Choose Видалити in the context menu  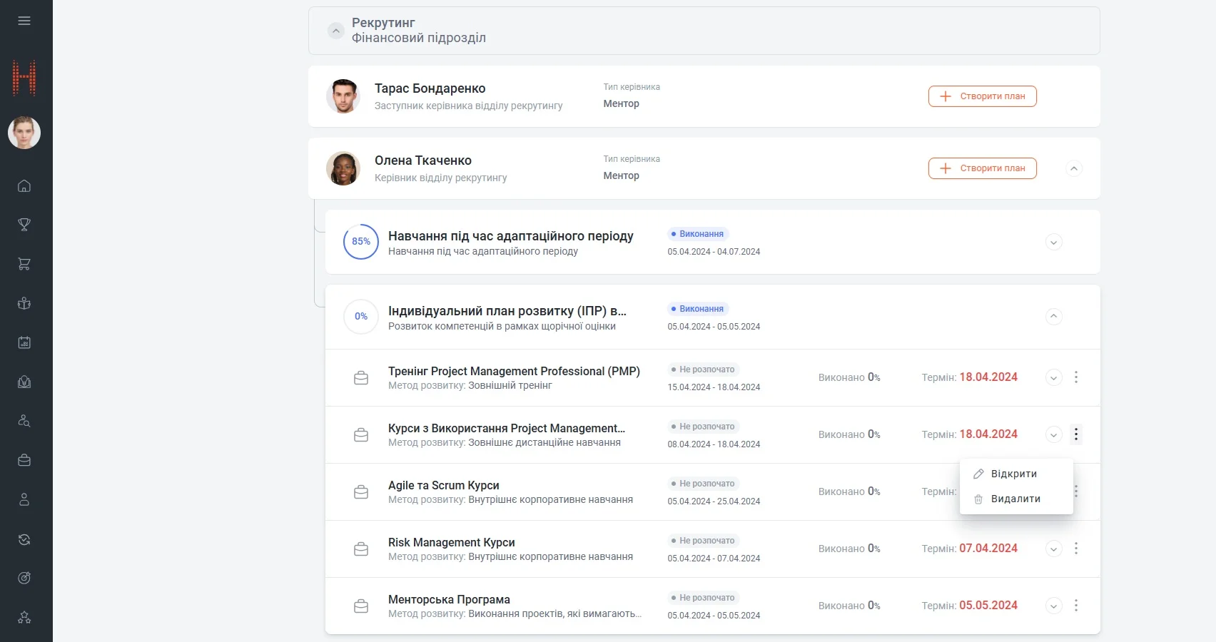coord(1015,499)
